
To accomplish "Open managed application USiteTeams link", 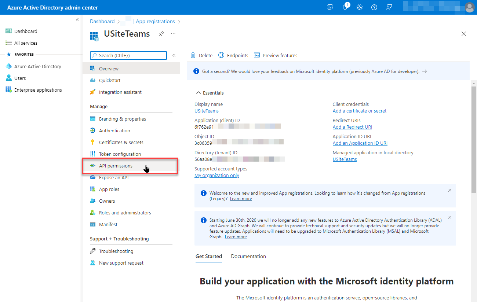I will pyautogui.click(x=345, y=159).
